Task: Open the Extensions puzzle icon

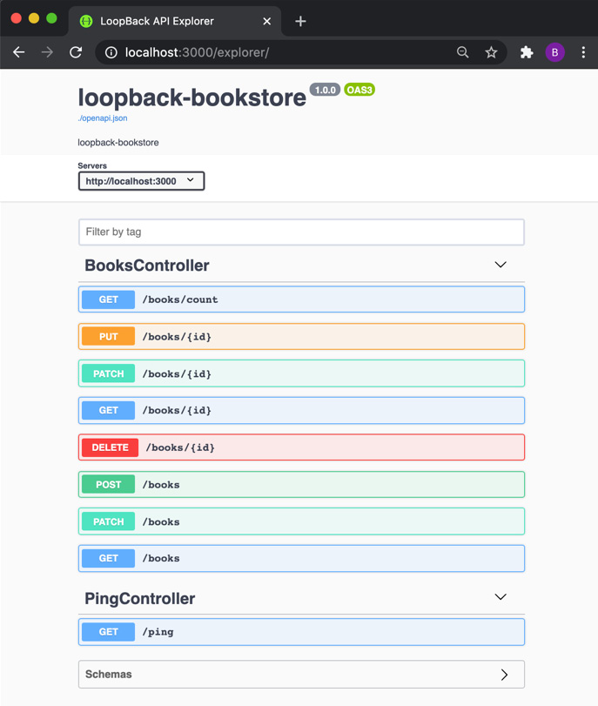Action: [x=527, y=52]
